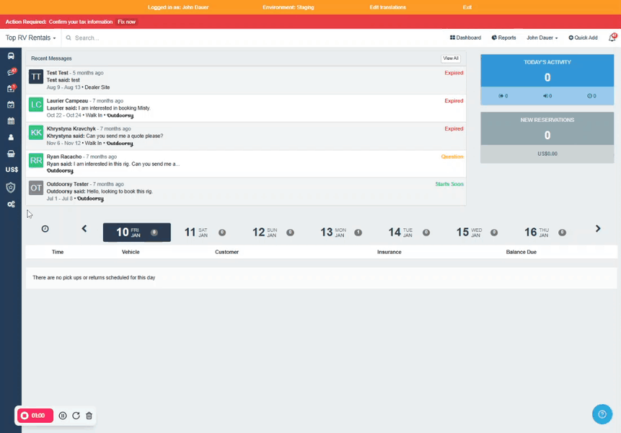Open the notifications bell icon
This screenshot has height=433, width=621.
tap(612, 38)
